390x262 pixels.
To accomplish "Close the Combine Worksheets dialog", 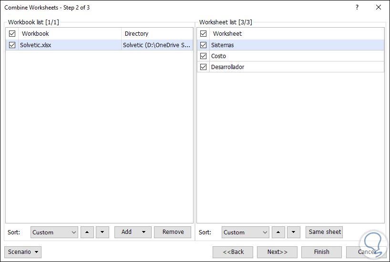I will [379, 8].
